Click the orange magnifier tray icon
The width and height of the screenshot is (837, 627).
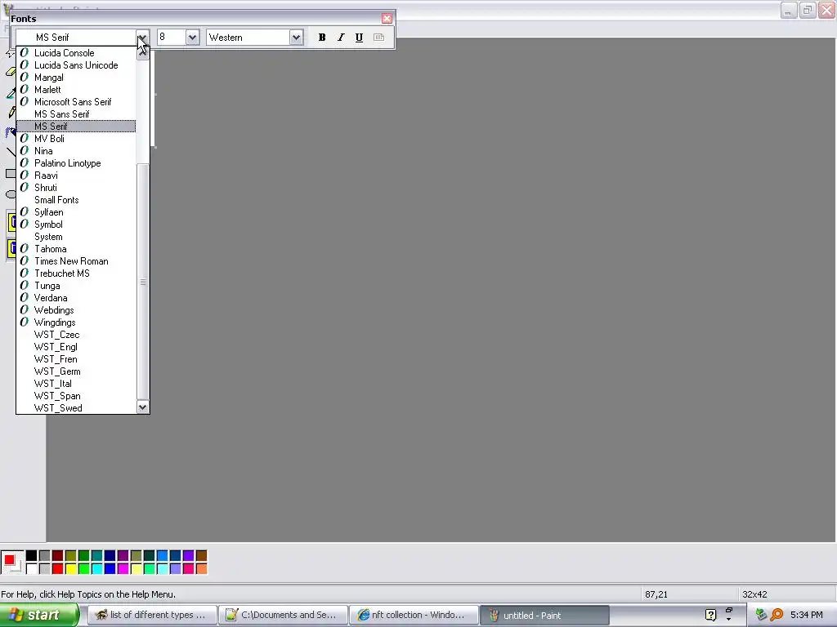click(777, 615)
